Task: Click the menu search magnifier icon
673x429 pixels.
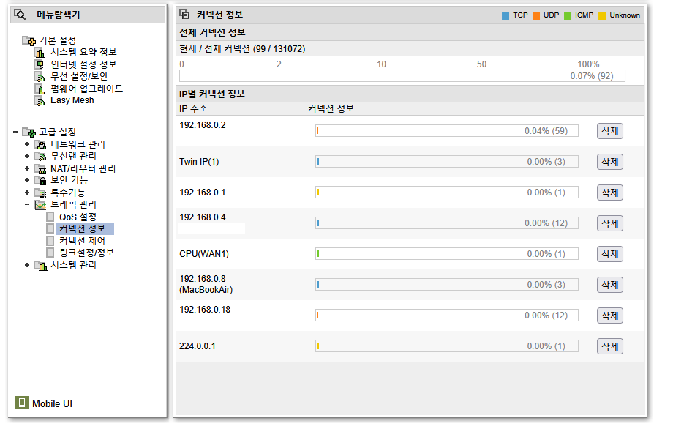Action: (20, 15)
